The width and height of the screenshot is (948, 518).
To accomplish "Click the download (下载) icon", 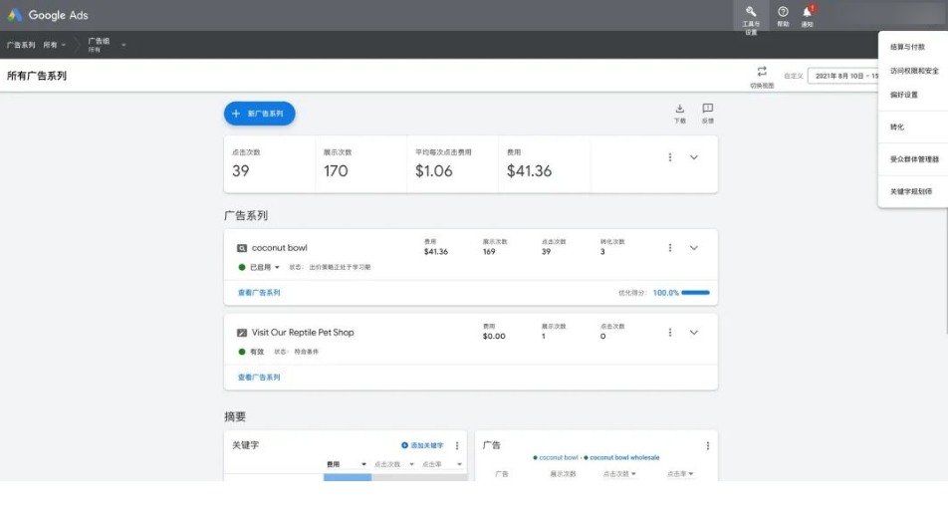I will point(680,111).
